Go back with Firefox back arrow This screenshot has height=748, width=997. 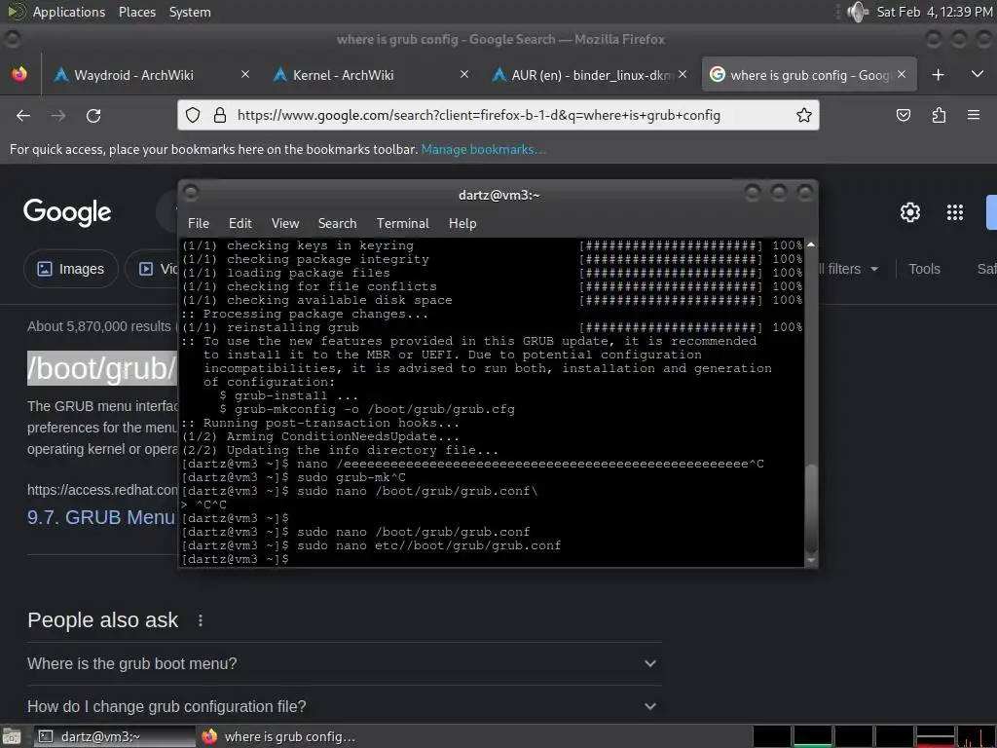click(23, 116)
